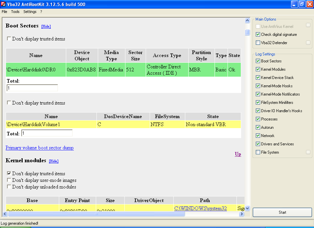Screen dimensions: 314x228
Task: Toggle Kernel Device Stack log setting
Action: (x=258, y=78)
